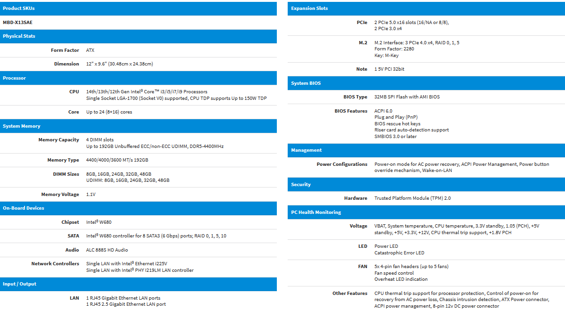Click the 1.1V memory voltage value

pos(91,195)
